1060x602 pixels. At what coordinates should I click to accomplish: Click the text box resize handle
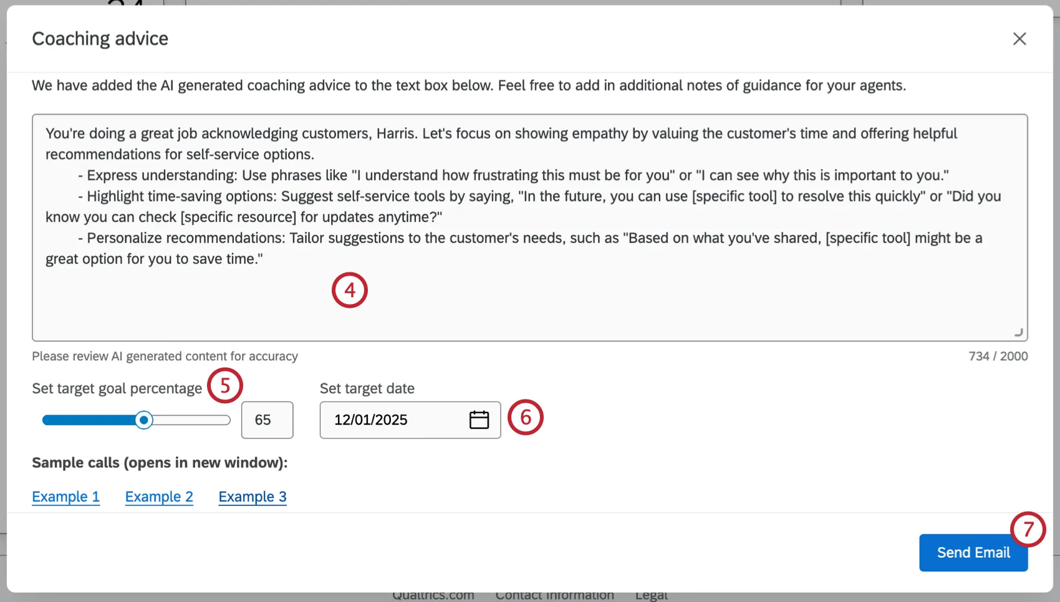[1018, 332]
